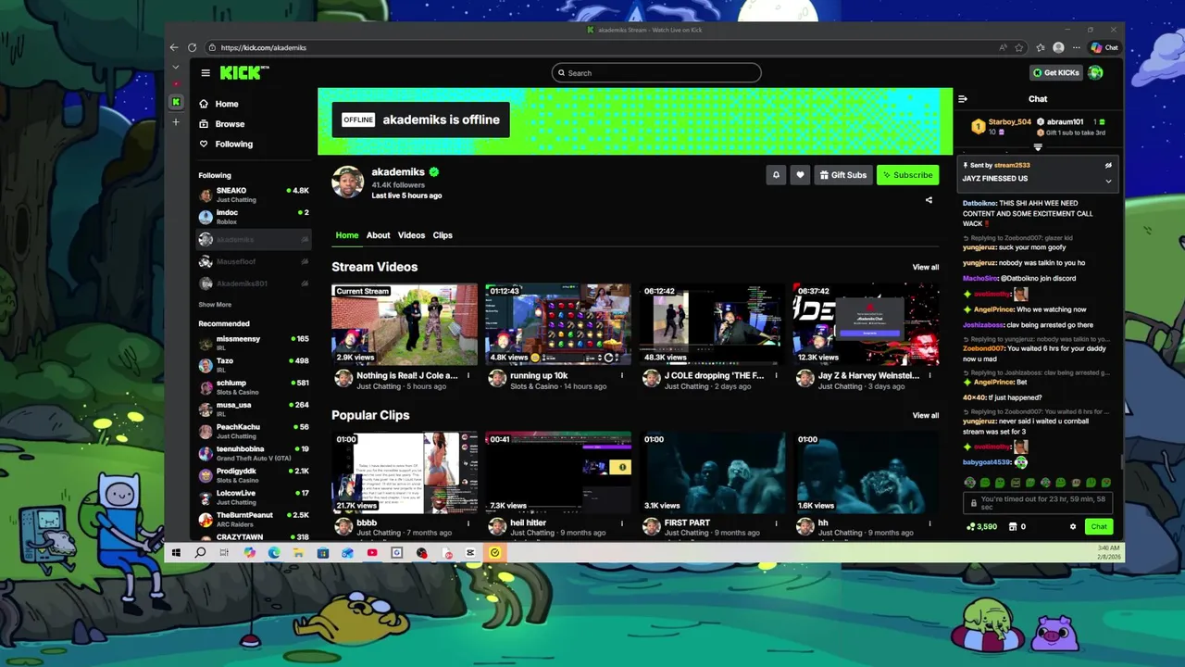
Task: Open options menu for running up 10k video
Action: 622,376
